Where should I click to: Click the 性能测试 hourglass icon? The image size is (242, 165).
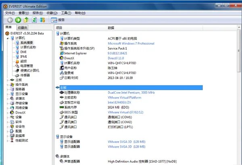(x=12, y=140)
